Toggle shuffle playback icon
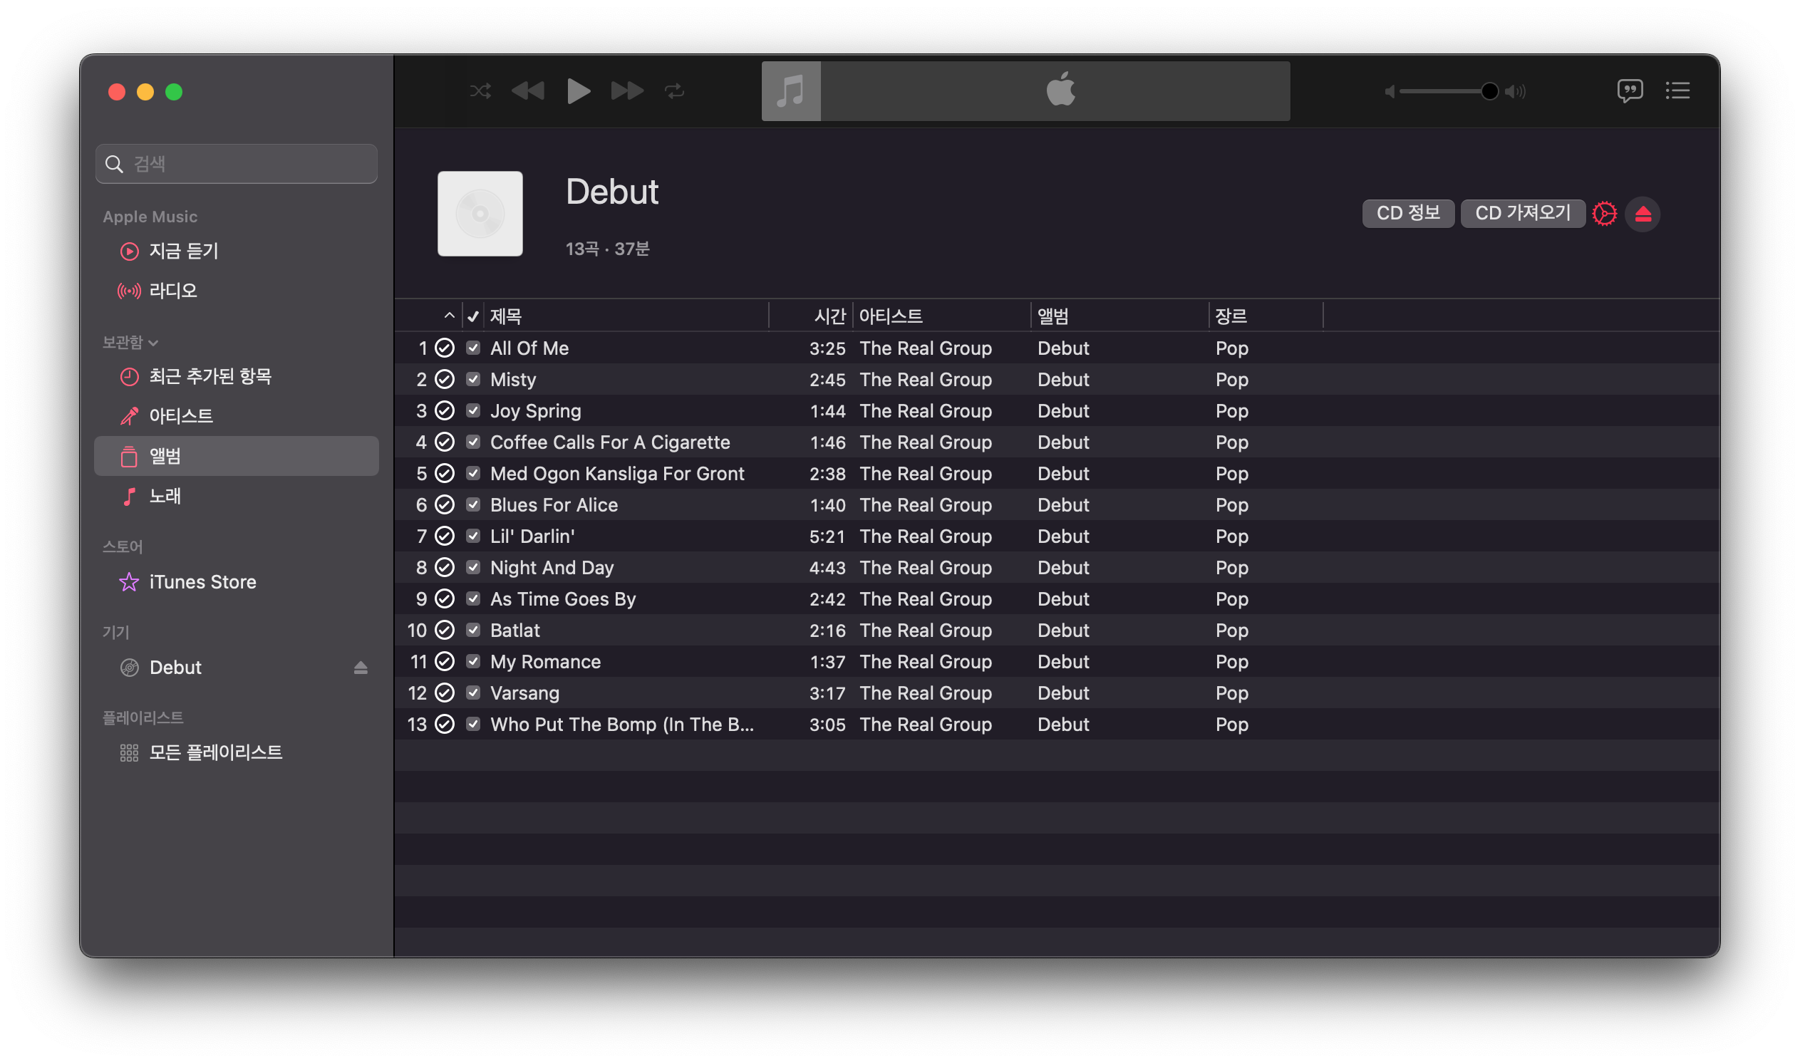 pyautogui.click(x=480, y=91)
